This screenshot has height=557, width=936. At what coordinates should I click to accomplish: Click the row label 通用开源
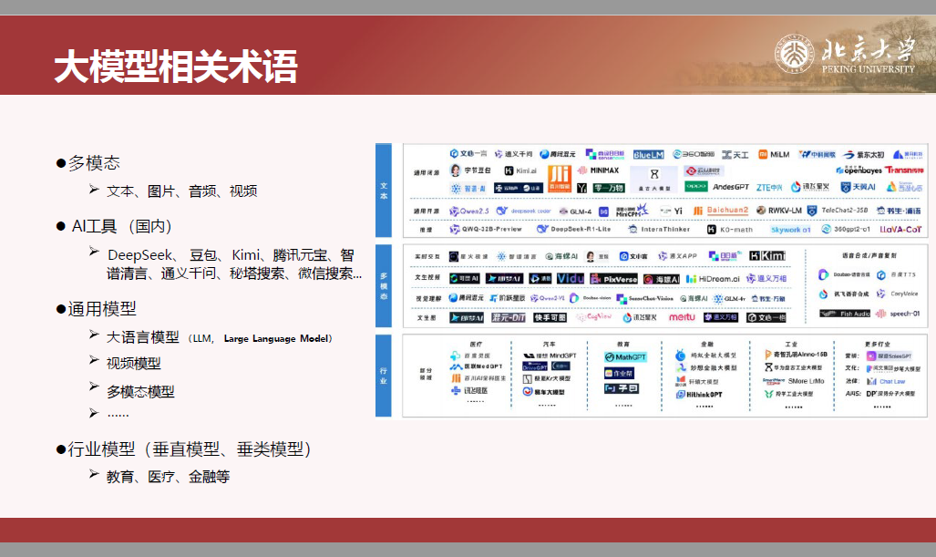coord(427,211)
